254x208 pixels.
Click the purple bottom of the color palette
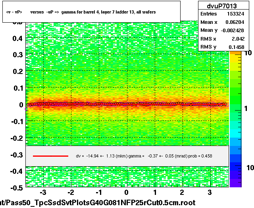click(235, 183)
